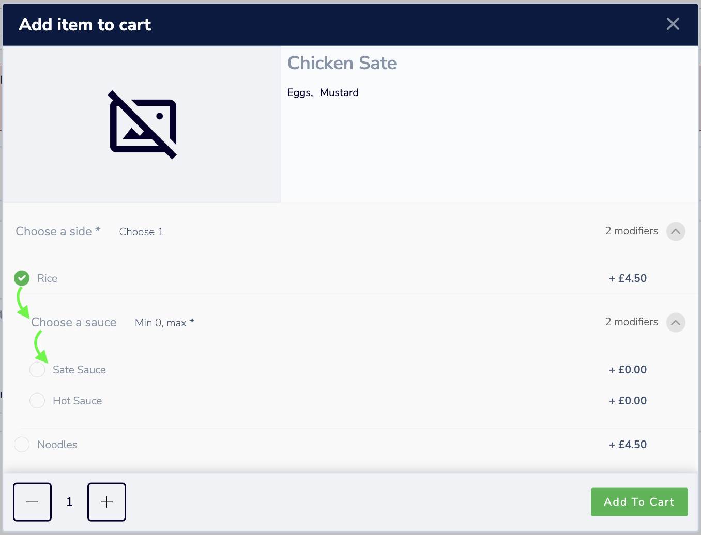The width and height of the screenshot is (701, 535).
Task: Click the Eggs allergen label
Action: click(x=300, y=92)
